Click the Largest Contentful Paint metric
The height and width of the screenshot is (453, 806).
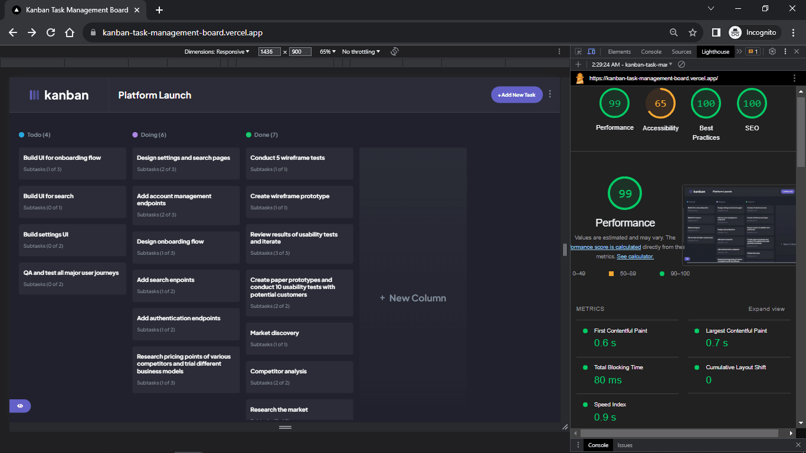[739, 337]
